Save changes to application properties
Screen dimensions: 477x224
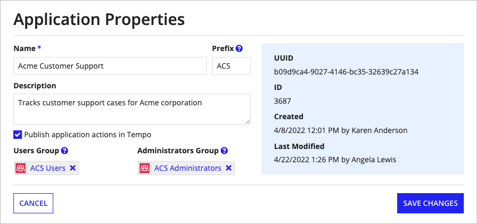coord(430,203)
